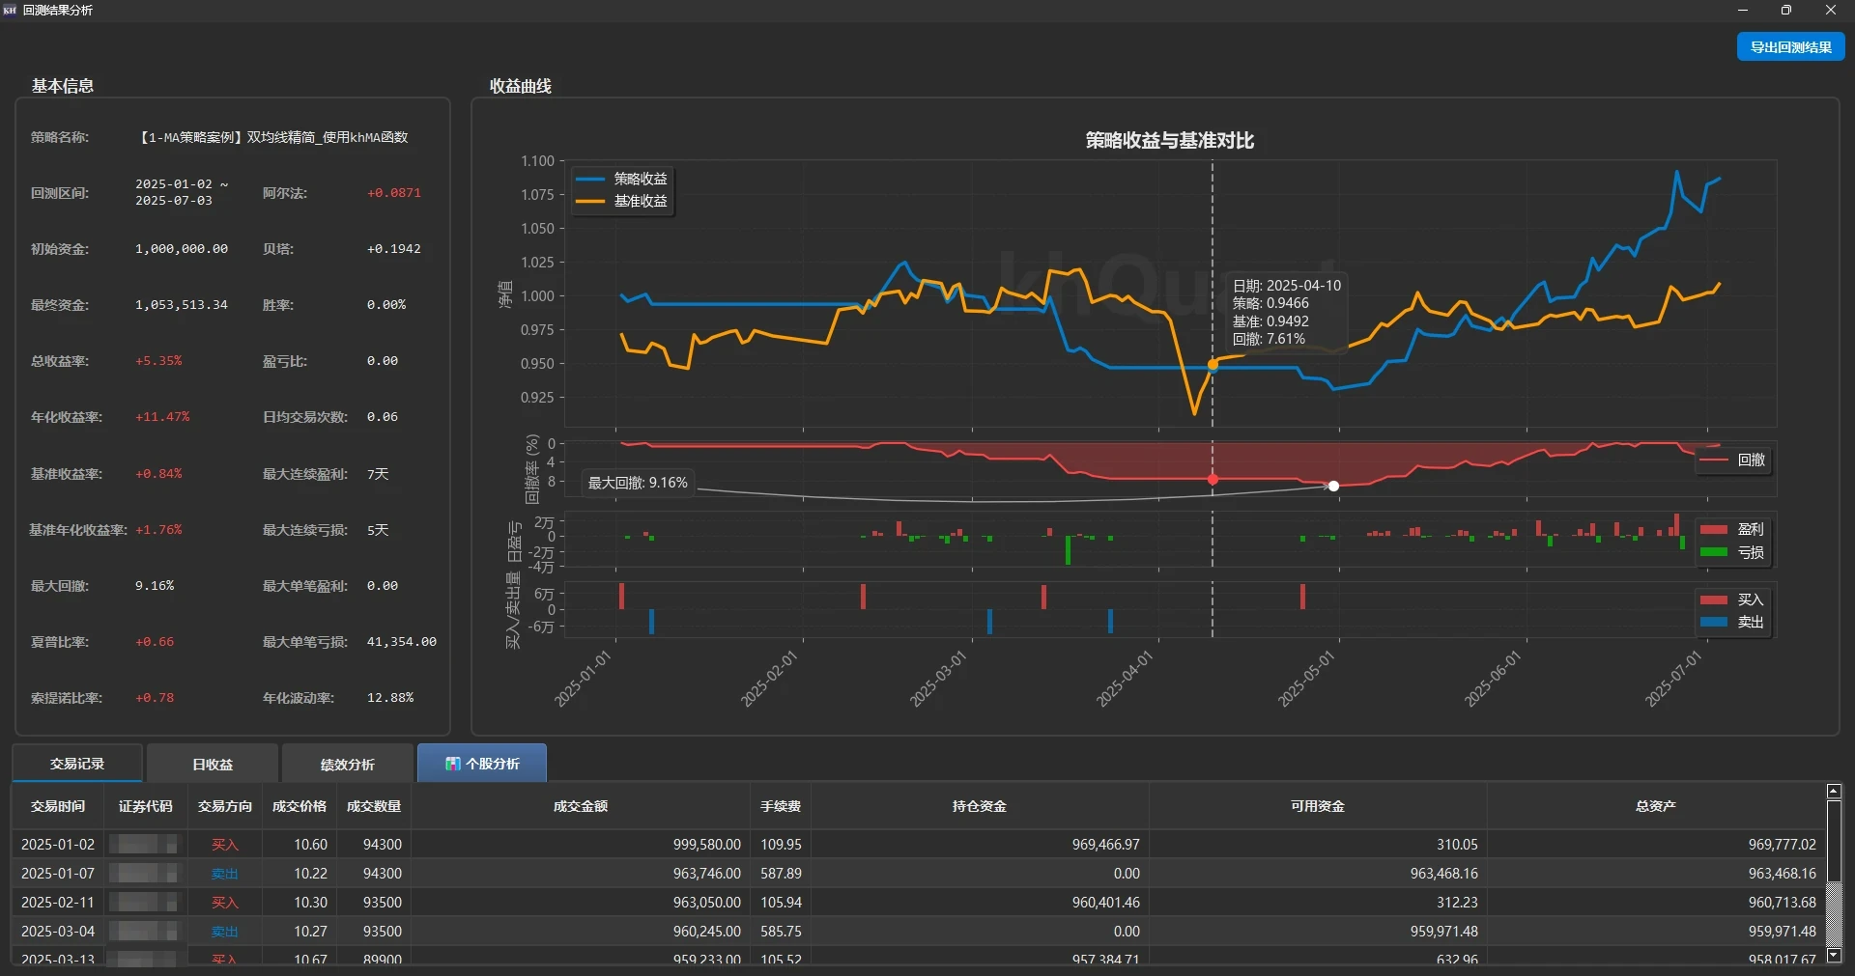Click the 卖出 blue legend entry
Viewport: 1855px width, 976px height.
(1733, 622)
